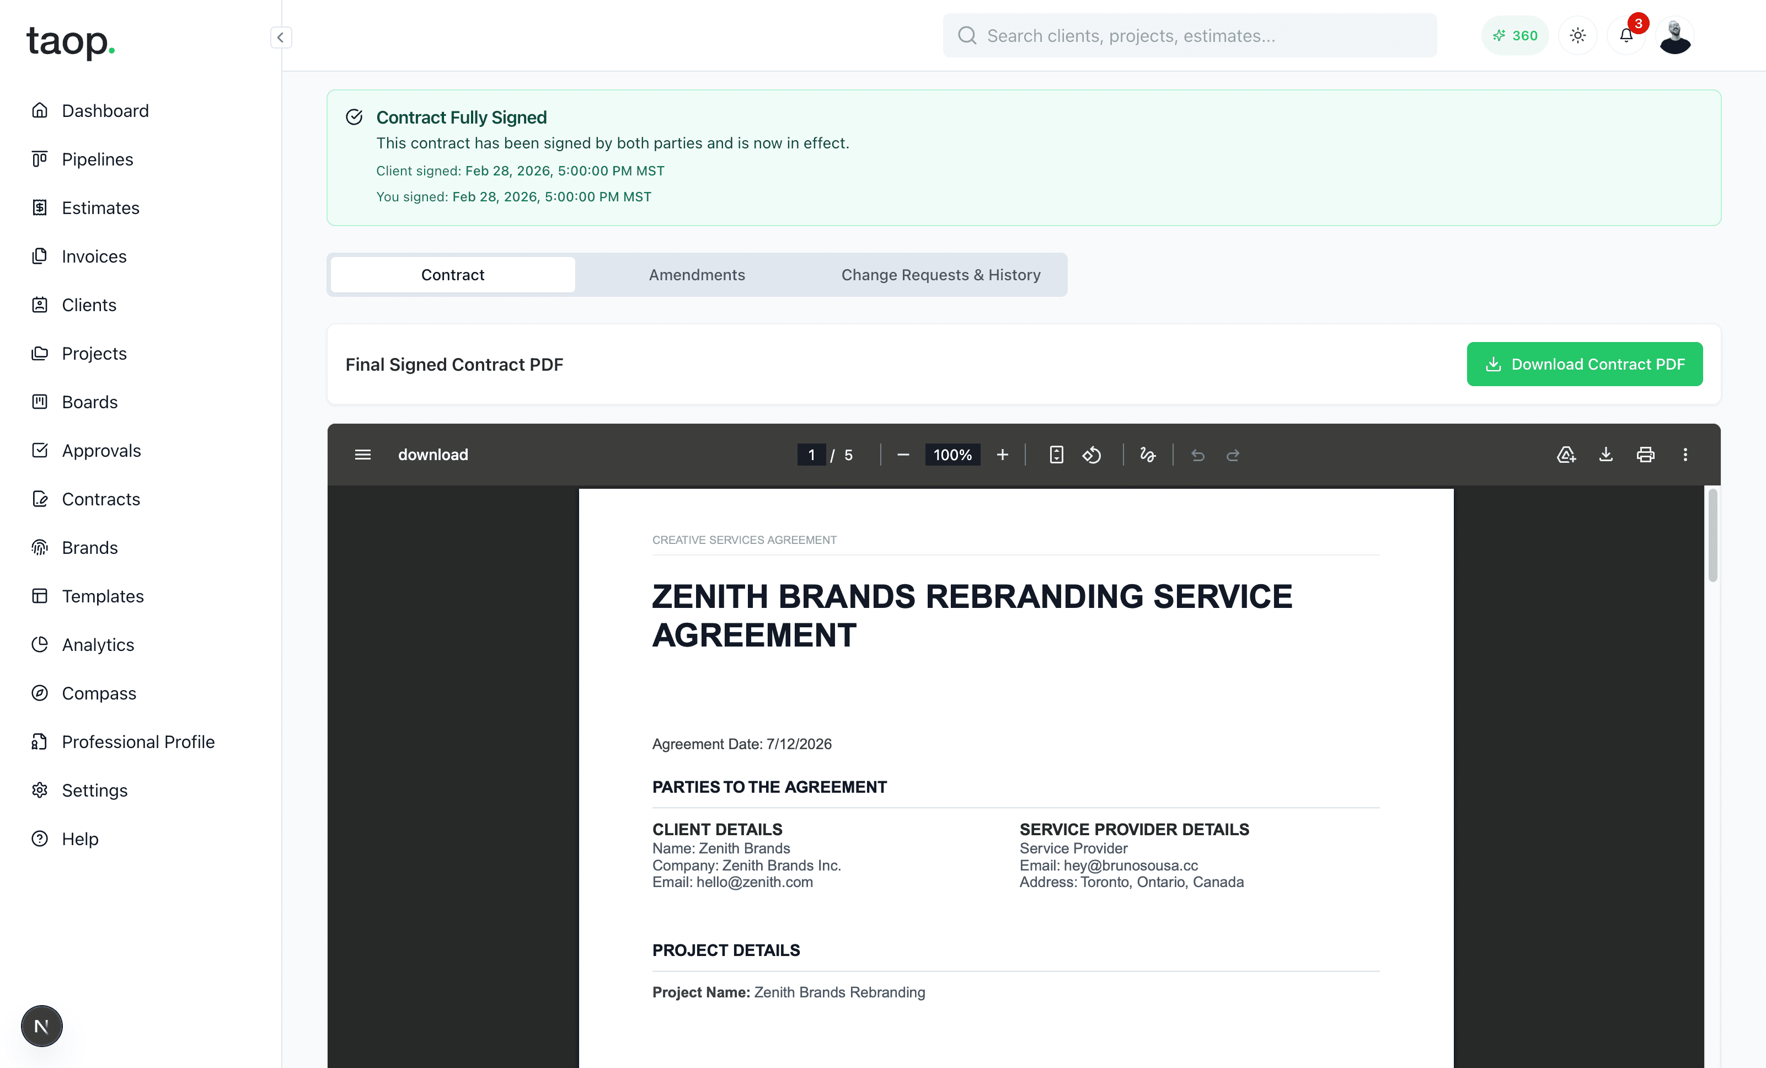Open the user avatar menu
This screenshot has height=1068, width=1766.
point(1675,35)
